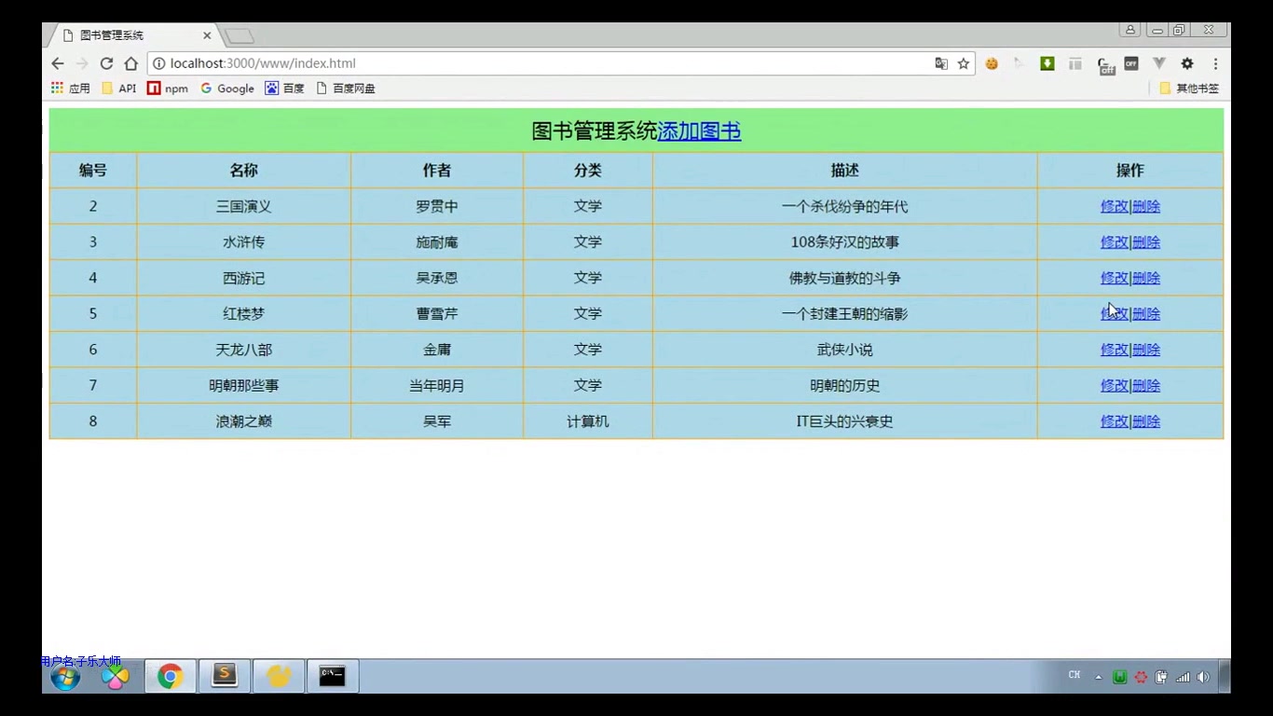Click 修改 for 天龙八部
Screen dimensions: 1273x716
point(1115,350)
